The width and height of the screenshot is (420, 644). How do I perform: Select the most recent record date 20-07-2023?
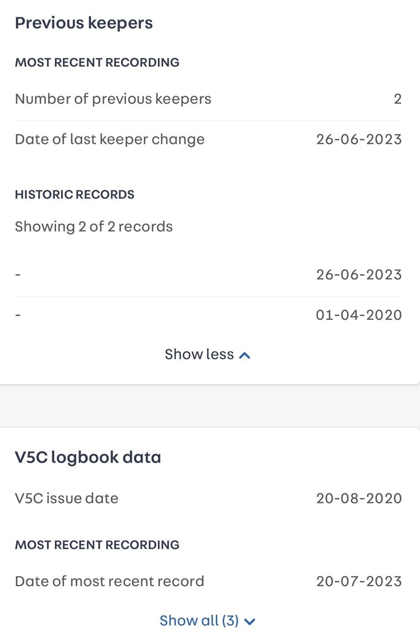[x=359, y=581]
